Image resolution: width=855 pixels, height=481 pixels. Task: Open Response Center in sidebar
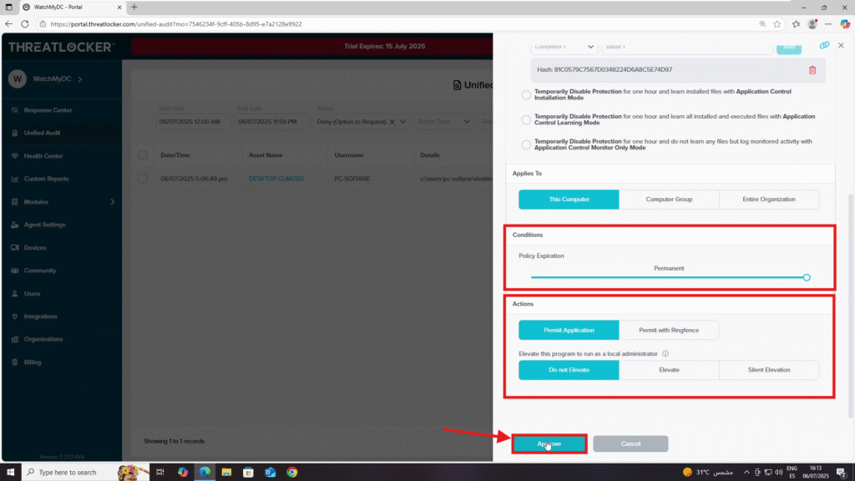(x=48, y=110)
